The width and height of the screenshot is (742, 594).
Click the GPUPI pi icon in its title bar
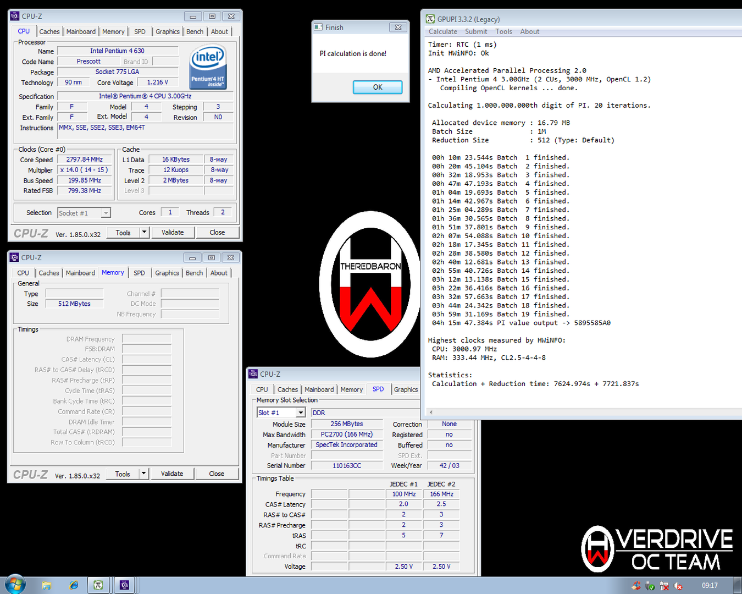coord(430,19)
